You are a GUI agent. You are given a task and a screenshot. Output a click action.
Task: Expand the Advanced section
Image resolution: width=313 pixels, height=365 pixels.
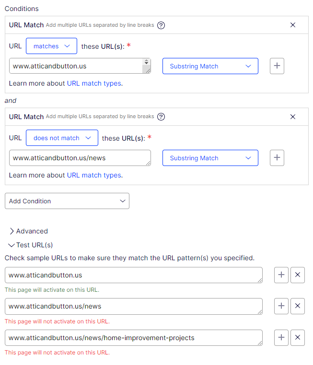28,231
